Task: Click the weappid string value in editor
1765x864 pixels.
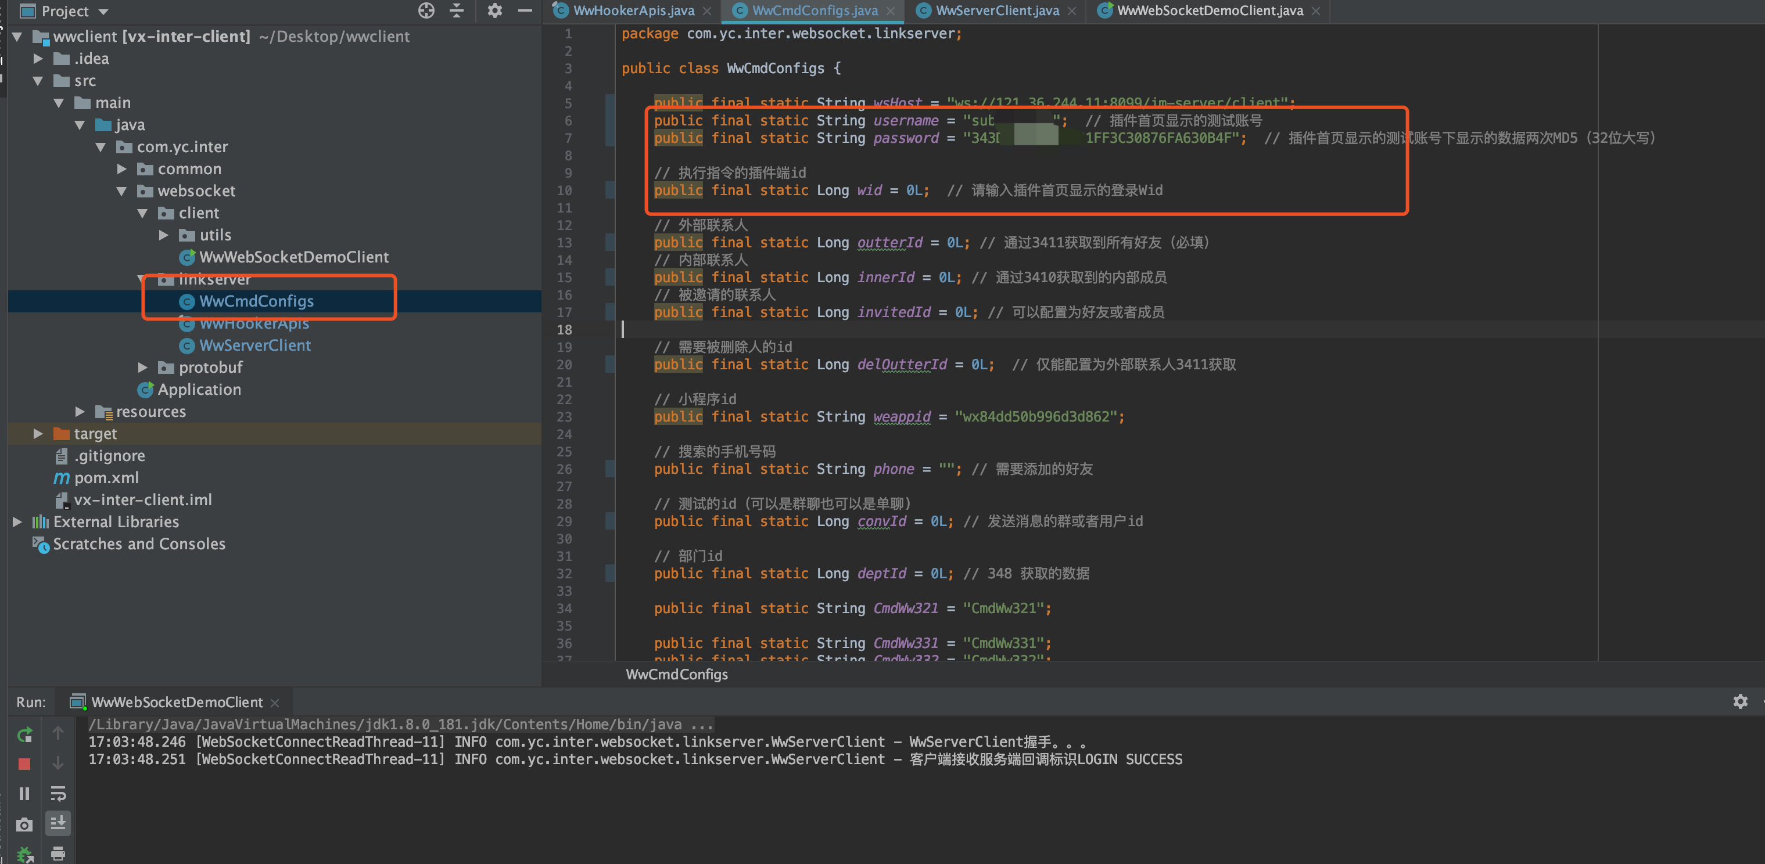Action: point(1036,417)
